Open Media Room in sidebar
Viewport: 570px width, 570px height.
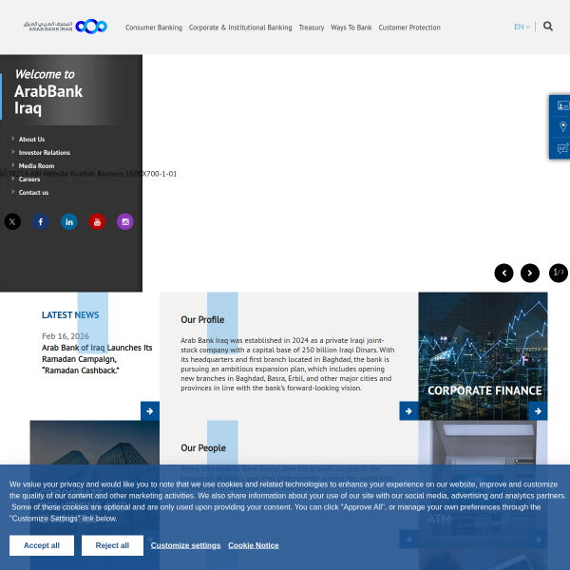36,165
